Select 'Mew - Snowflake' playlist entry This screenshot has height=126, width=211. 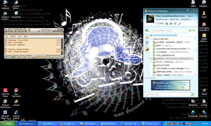pos(33,42)
